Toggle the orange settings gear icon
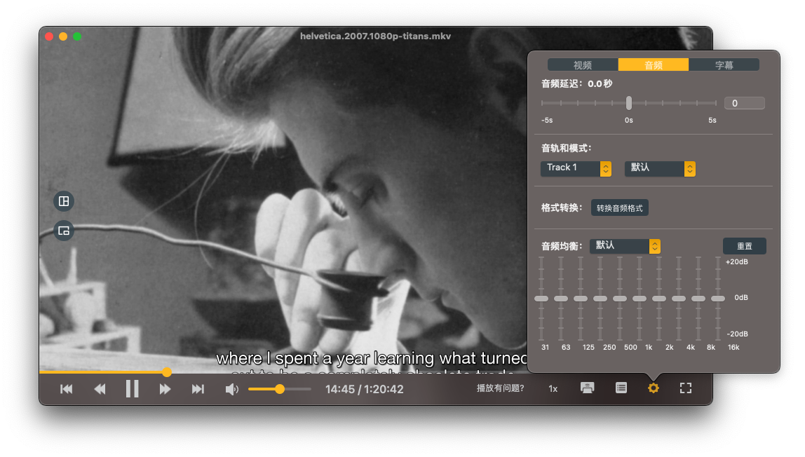The height and width of the screenshot is (457, 805). pyautogui.click(x=653, y=388)
